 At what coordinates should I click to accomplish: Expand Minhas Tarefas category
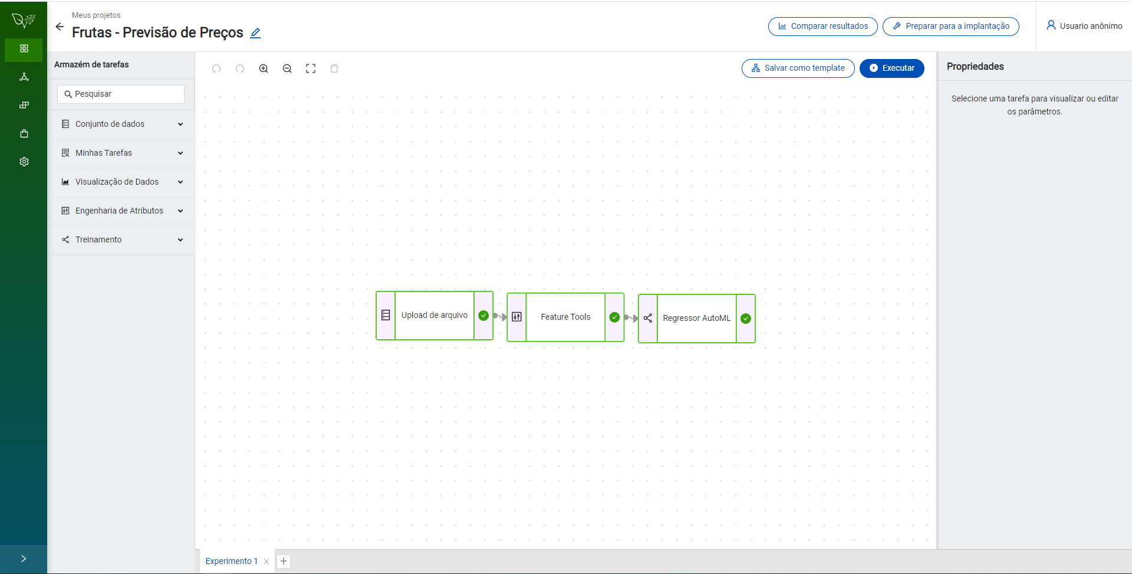pos(121,153)
